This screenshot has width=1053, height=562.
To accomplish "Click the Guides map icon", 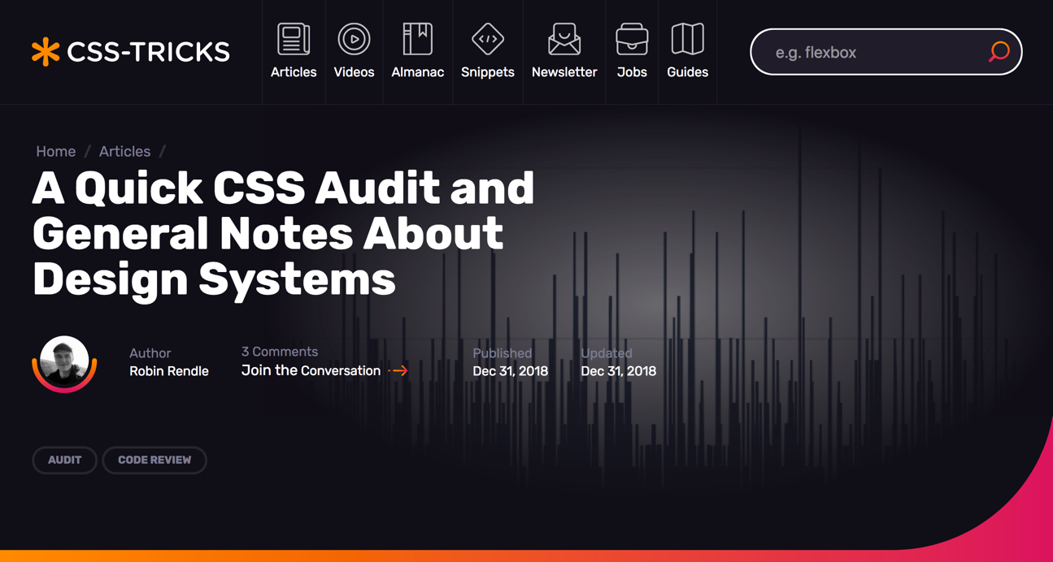I will click(687, 39).
